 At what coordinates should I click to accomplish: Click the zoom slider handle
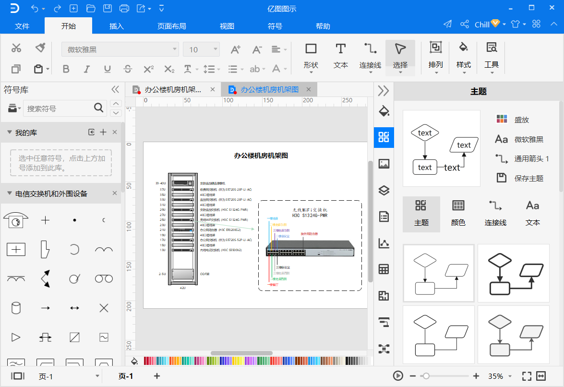[x=426, y=376]
